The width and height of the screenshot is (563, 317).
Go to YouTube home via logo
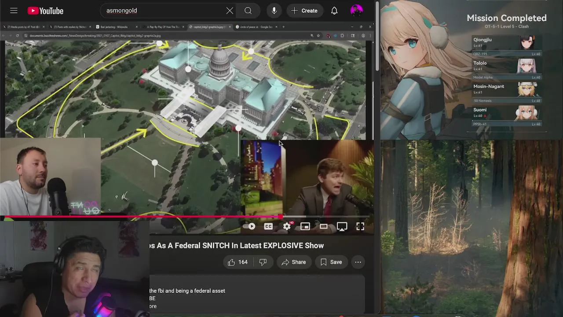click(45, 11)
